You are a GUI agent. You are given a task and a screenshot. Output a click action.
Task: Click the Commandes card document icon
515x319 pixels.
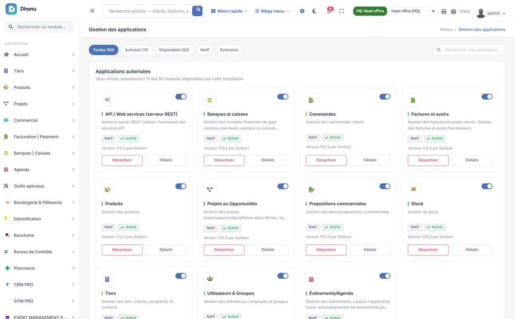point(312,100)
